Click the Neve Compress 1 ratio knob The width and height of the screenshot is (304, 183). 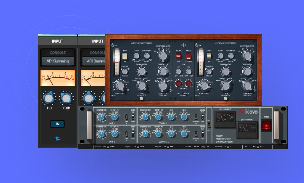pos(184,117)
